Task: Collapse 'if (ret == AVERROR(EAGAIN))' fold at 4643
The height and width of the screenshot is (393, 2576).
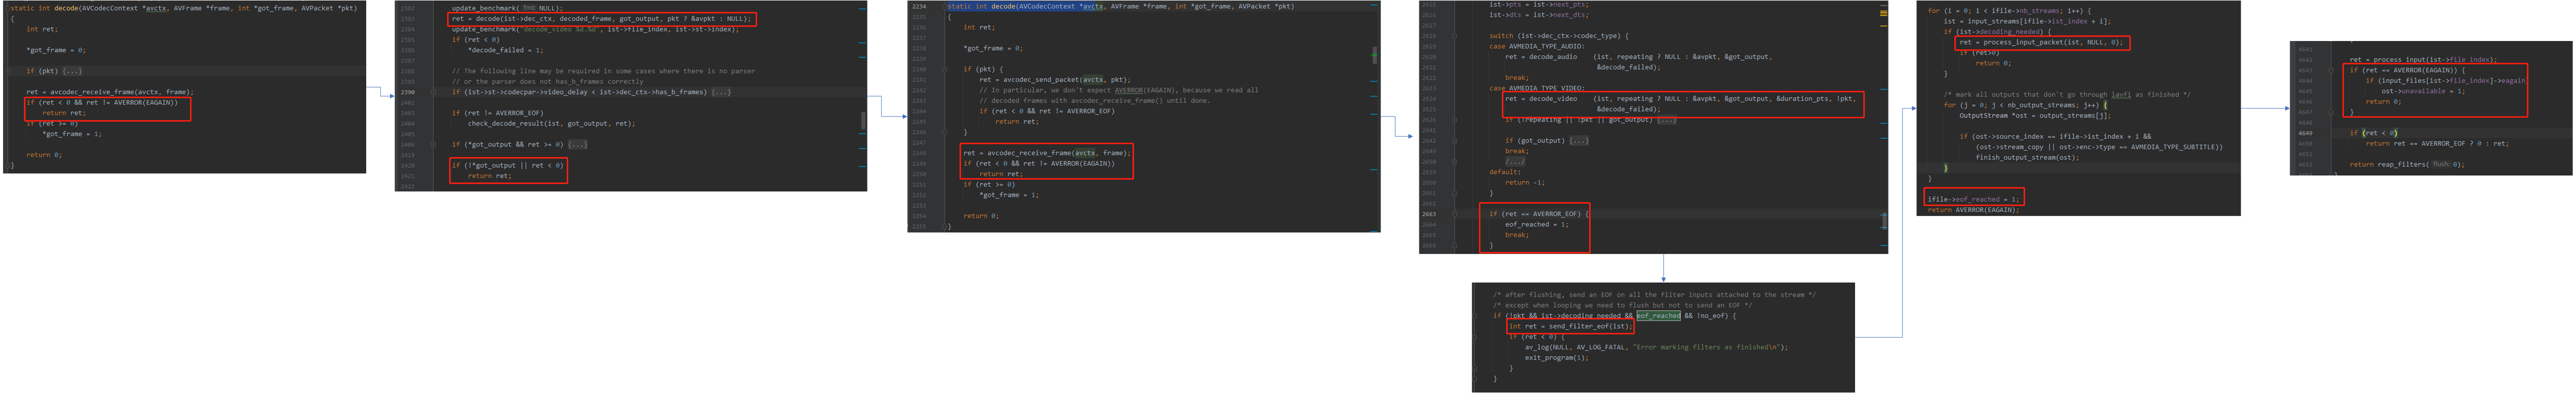Action: point(2331,70)
